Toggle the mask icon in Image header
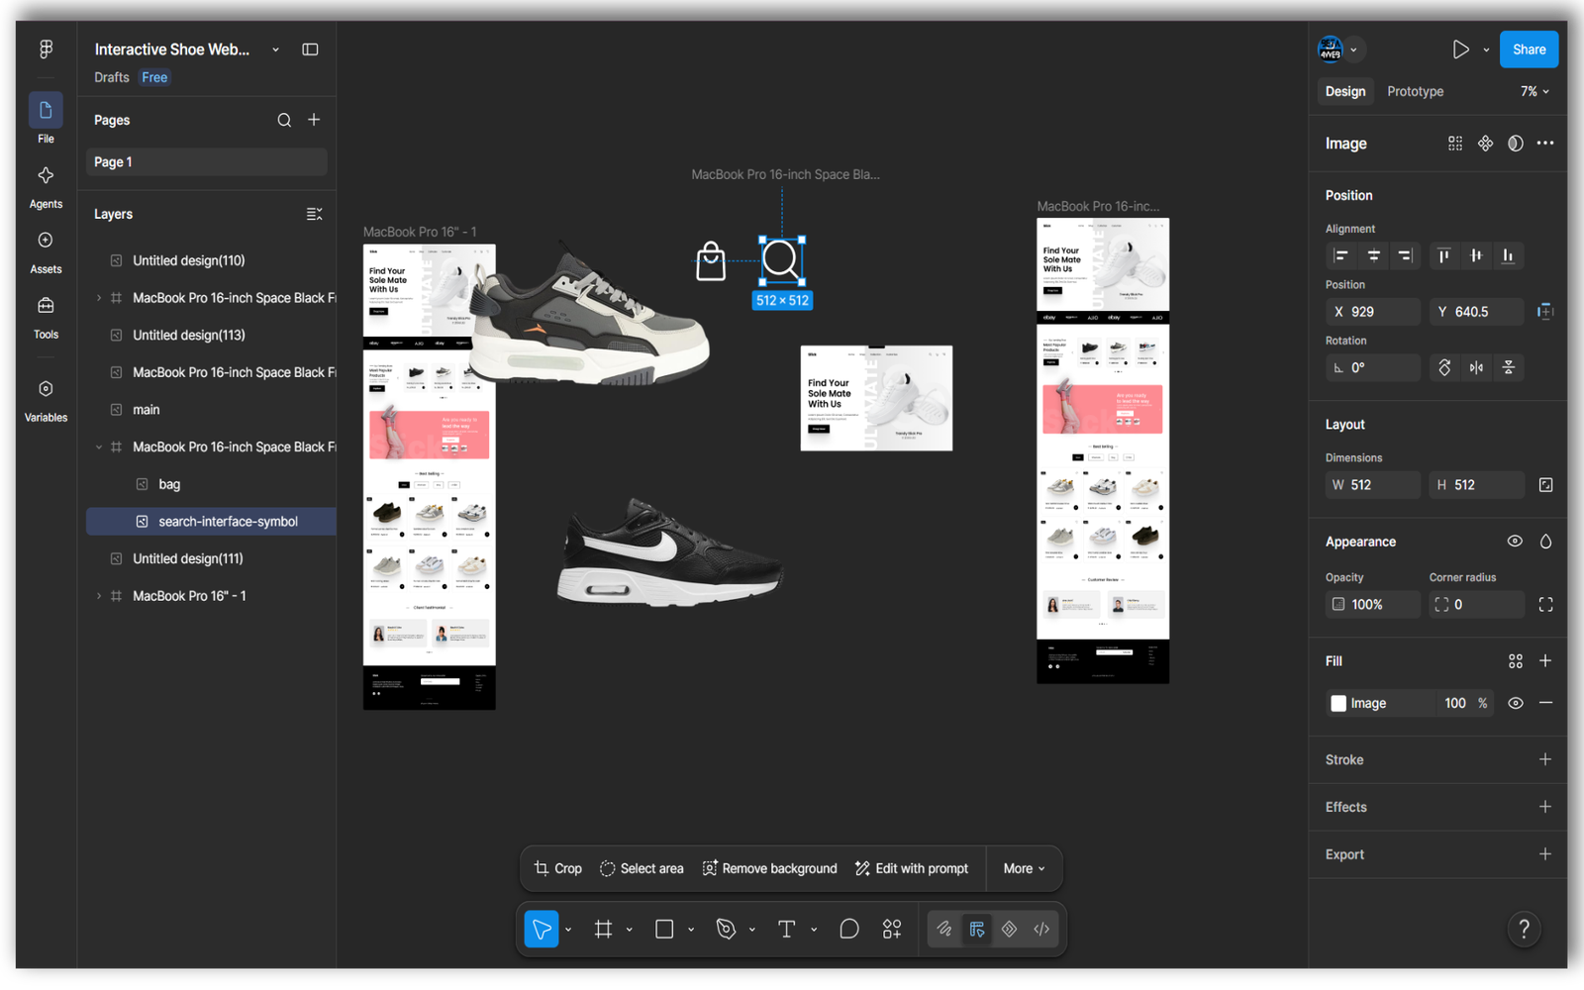Viewport: 1584px width, 990px height. pyautogui.click(x=1515, y=144)
